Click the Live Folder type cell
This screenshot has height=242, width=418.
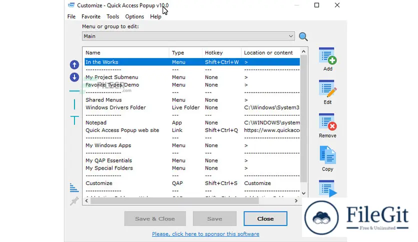(185, 107)
